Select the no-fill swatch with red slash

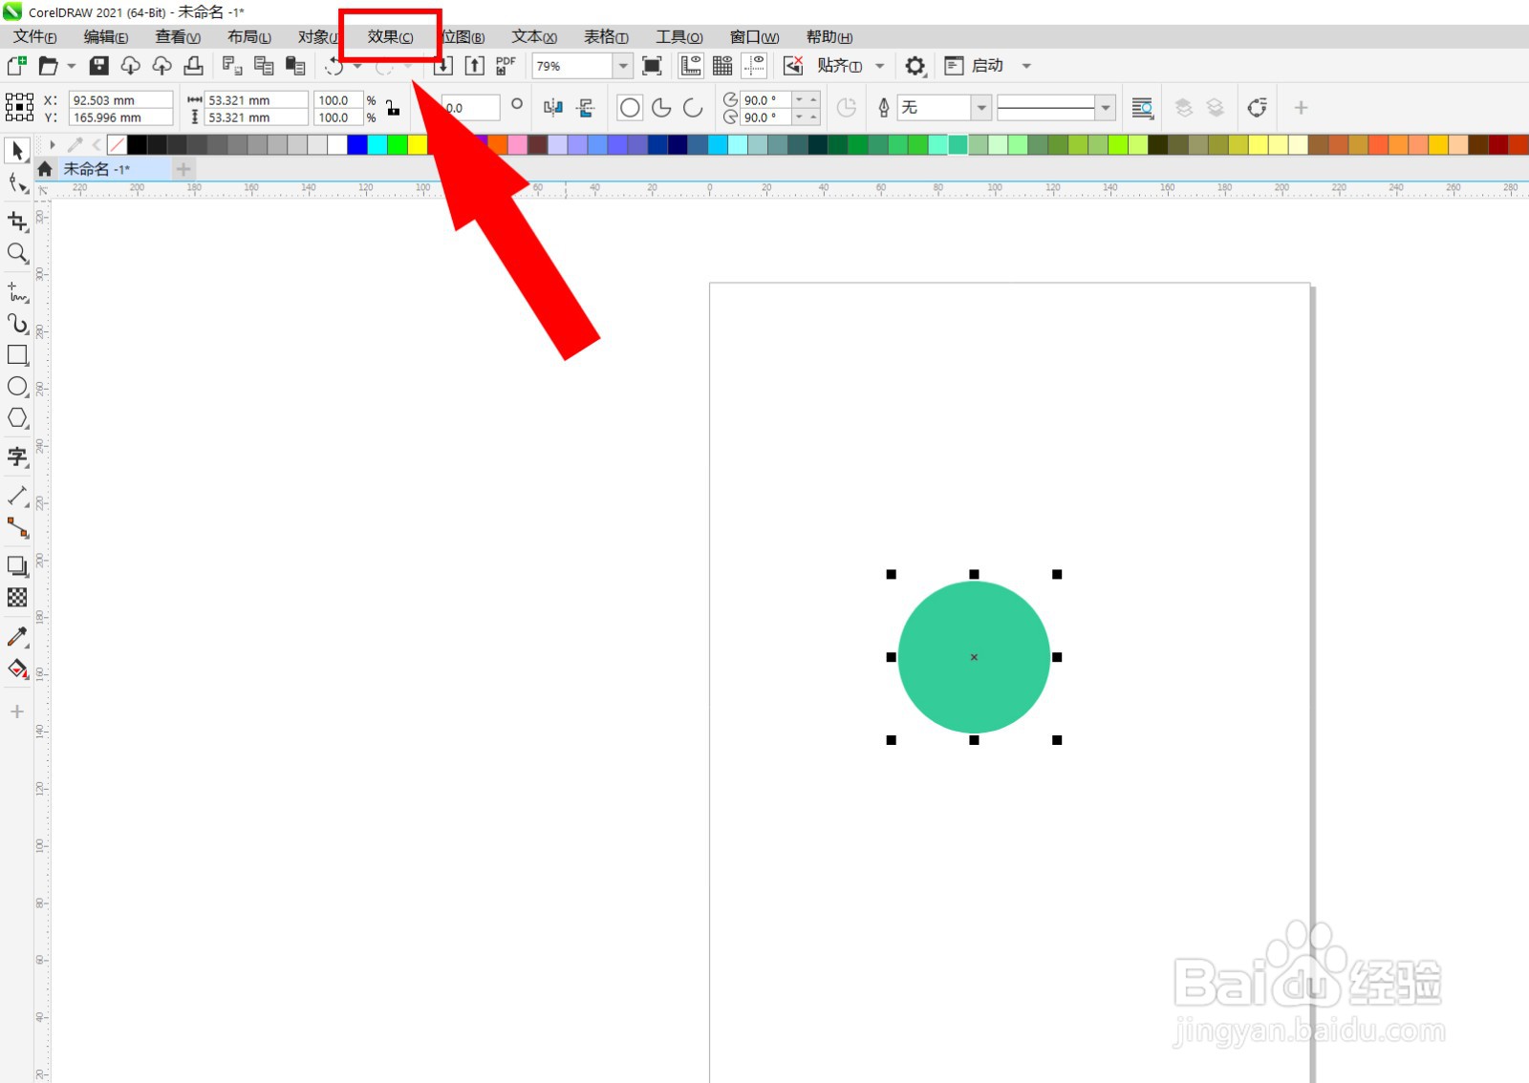(117, 145)
